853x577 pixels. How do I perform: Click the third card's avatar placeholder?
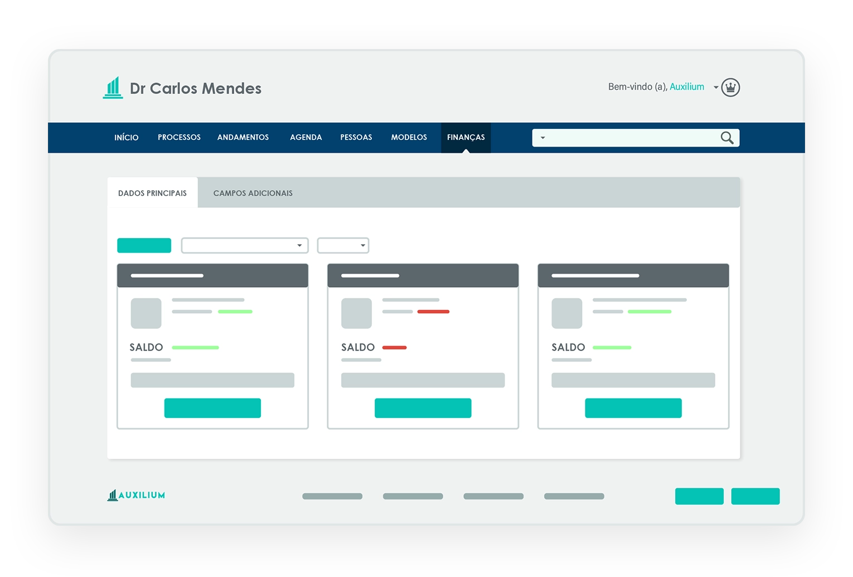tap(566, 313)
